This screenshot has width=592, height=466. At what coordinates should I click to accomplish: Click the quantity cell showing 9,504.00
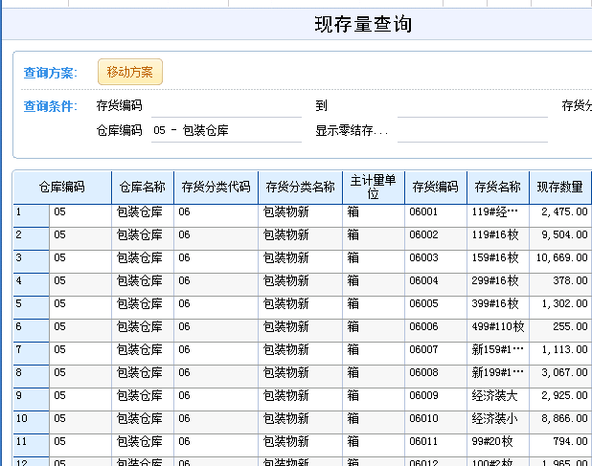[x=559, y=235]
